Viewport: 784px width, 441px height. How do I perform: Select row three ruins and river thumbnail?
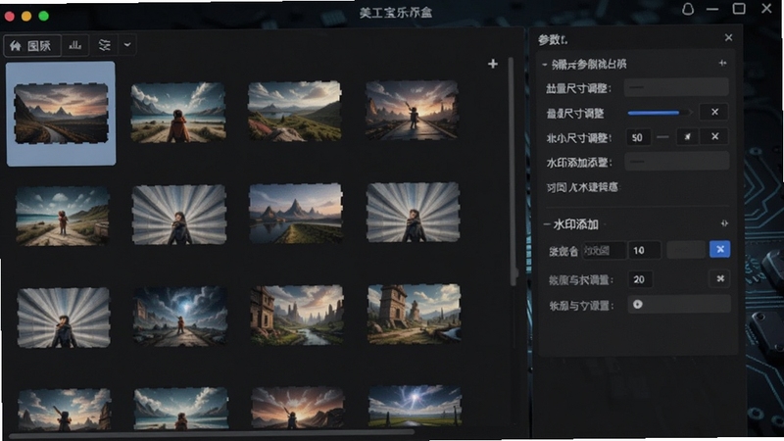297,315
